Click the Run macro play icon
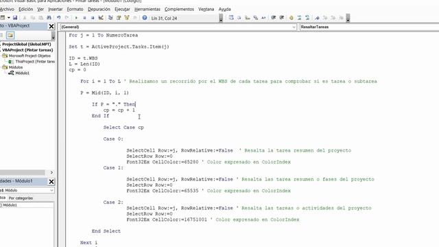Screen dimensions: 439x247 click(76, 18)
